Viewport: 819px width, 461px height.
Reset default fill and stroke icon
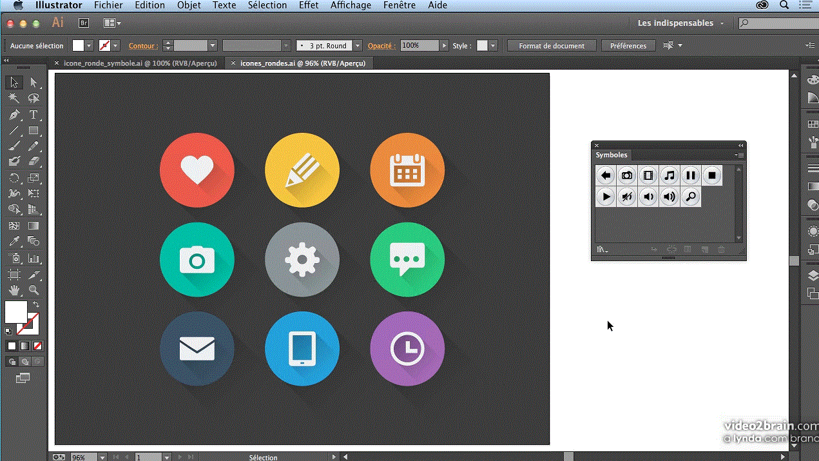8,331
